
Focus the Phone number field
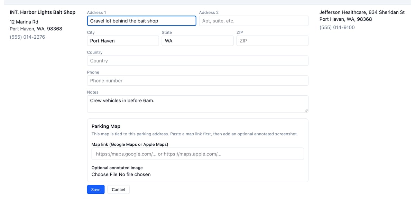point(197,81)
